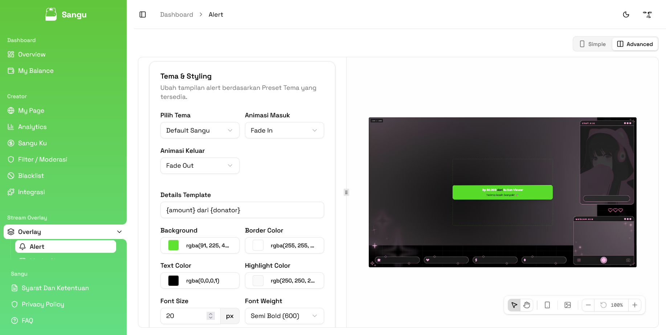This screenshot has width=666, height=335.
Task: Reset zoom with the rotate icon
Action: click(x=604, y=305)
